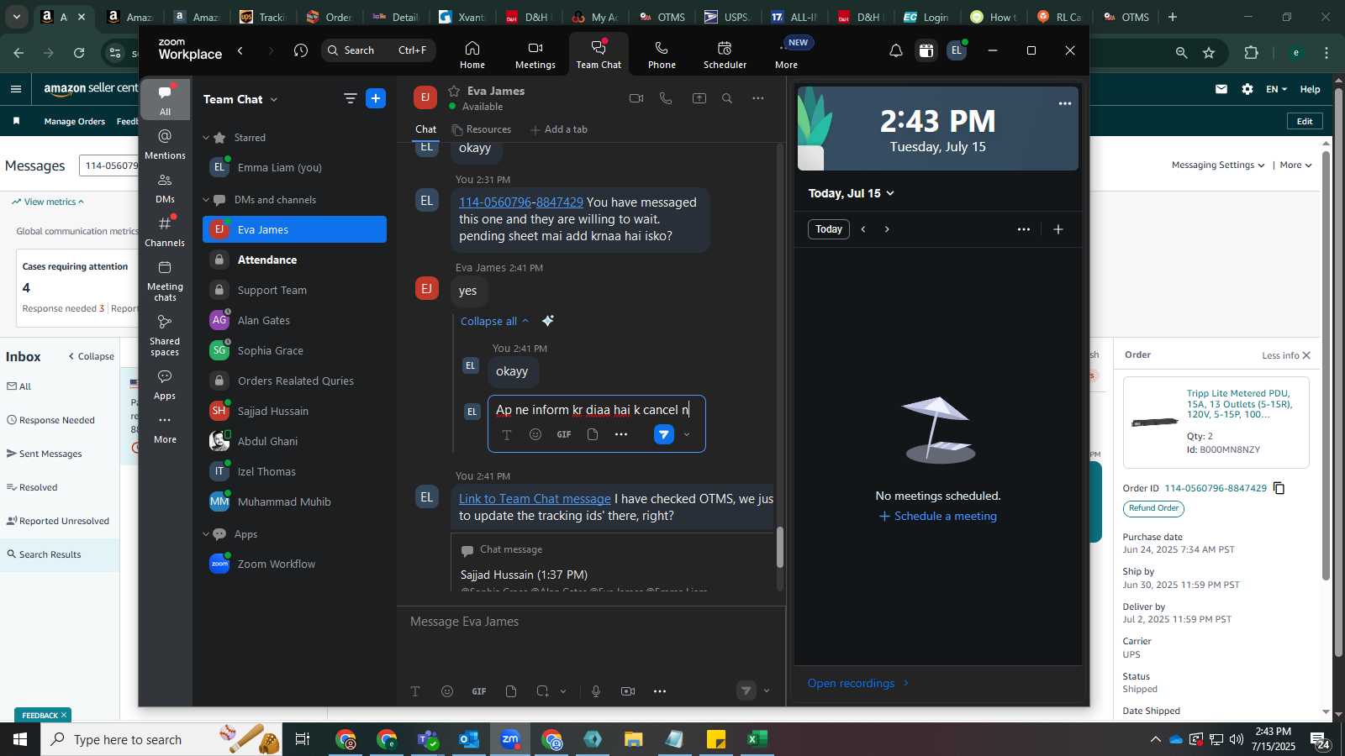
Task: Open the Resources tab in chat
Action: [482, 129]
